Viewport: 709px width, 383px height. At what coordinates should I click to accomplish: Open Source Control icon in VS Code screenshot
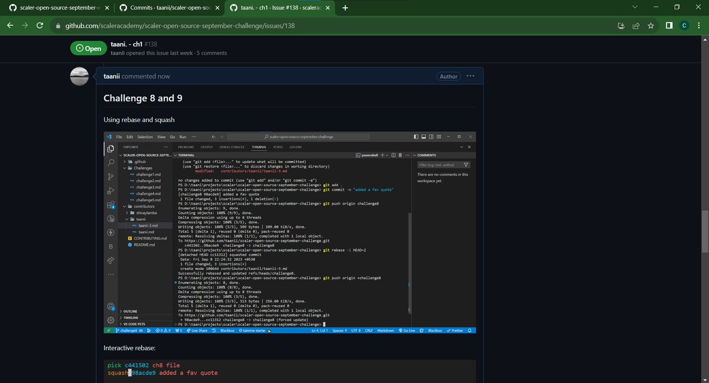[110, 177]
